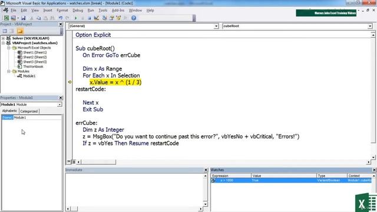The image size is (377, 212).
Task: Click the Copy icon in the toolbar
Action: 38,18
